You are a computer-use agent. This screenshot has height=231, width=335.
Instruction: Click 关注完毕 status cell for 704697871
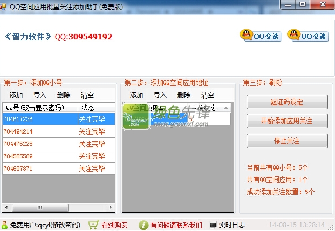point(97,169)
